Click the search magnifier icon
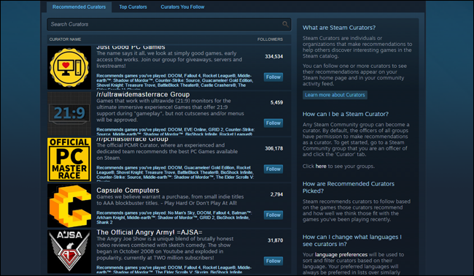Screen dimensions: 474x276 point(285,24)
